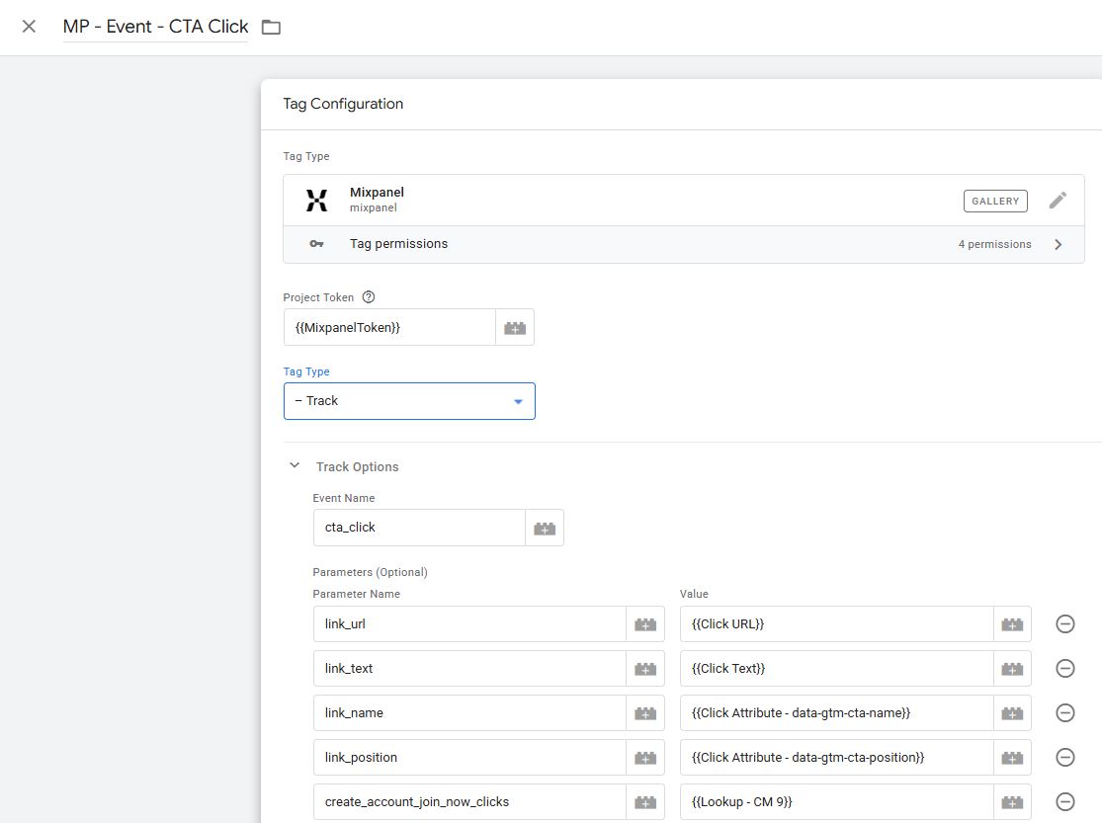Open variable picker for the link_name value
This screenshot has width=1102, height=823.
(1012, 712)
